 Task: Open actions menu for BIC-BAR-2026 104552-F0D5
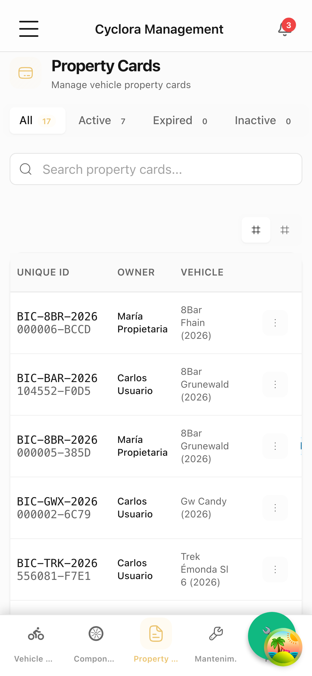(275, 384)
